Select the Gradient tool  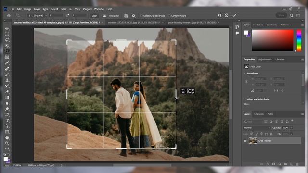click(7, 97)
